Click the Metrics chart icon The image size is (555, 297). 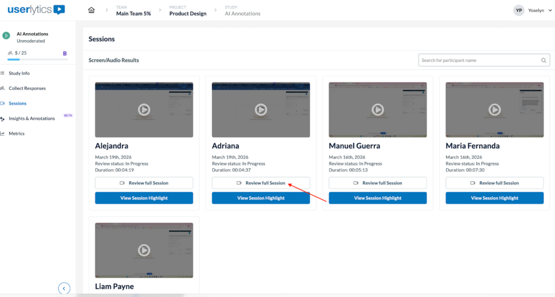3,133
